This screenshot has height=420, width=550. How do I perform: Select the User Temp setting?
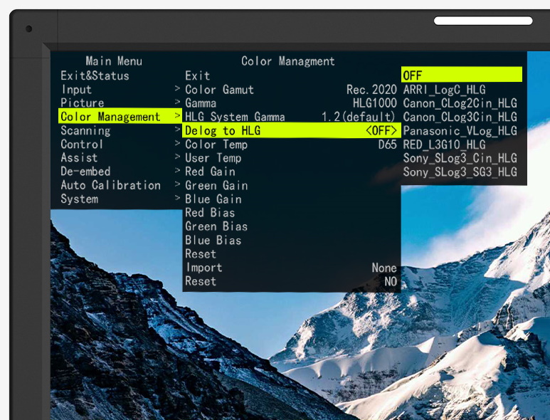213,158
